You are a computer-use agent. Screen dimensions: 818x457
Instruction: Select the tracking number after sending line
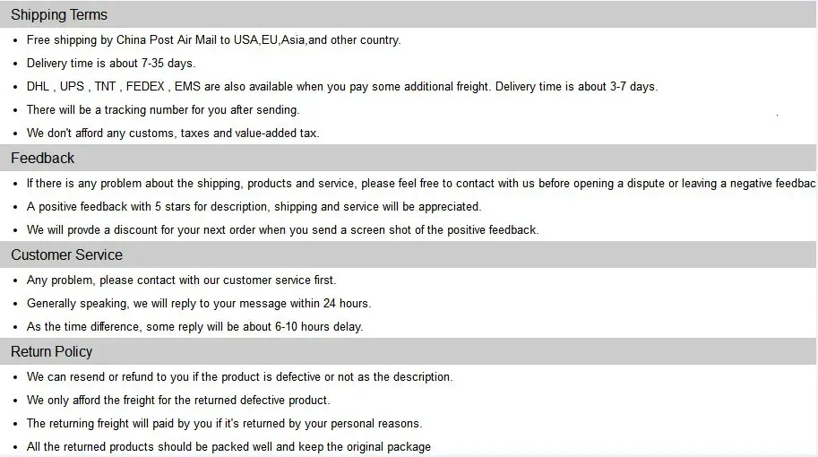(163, 110)
